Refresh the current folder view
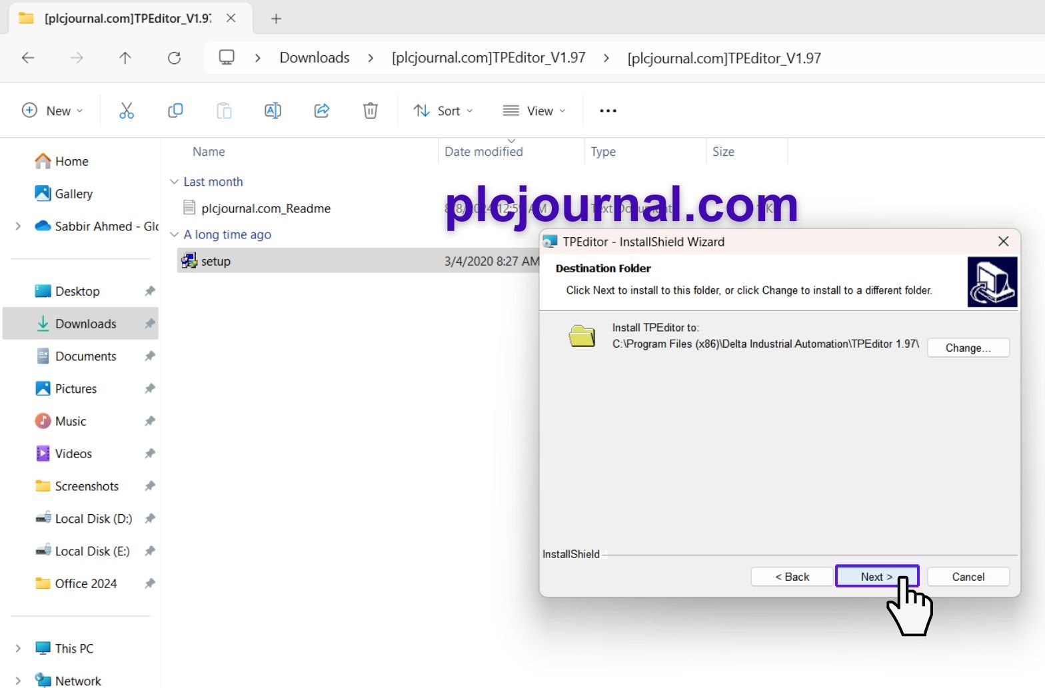Viewport: 1045px width, 688px height. click(x=174, y=58)
